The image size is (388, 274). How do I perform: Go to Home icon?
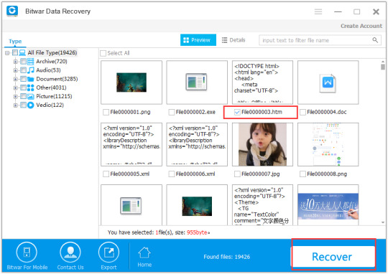(x=144, y=252)
